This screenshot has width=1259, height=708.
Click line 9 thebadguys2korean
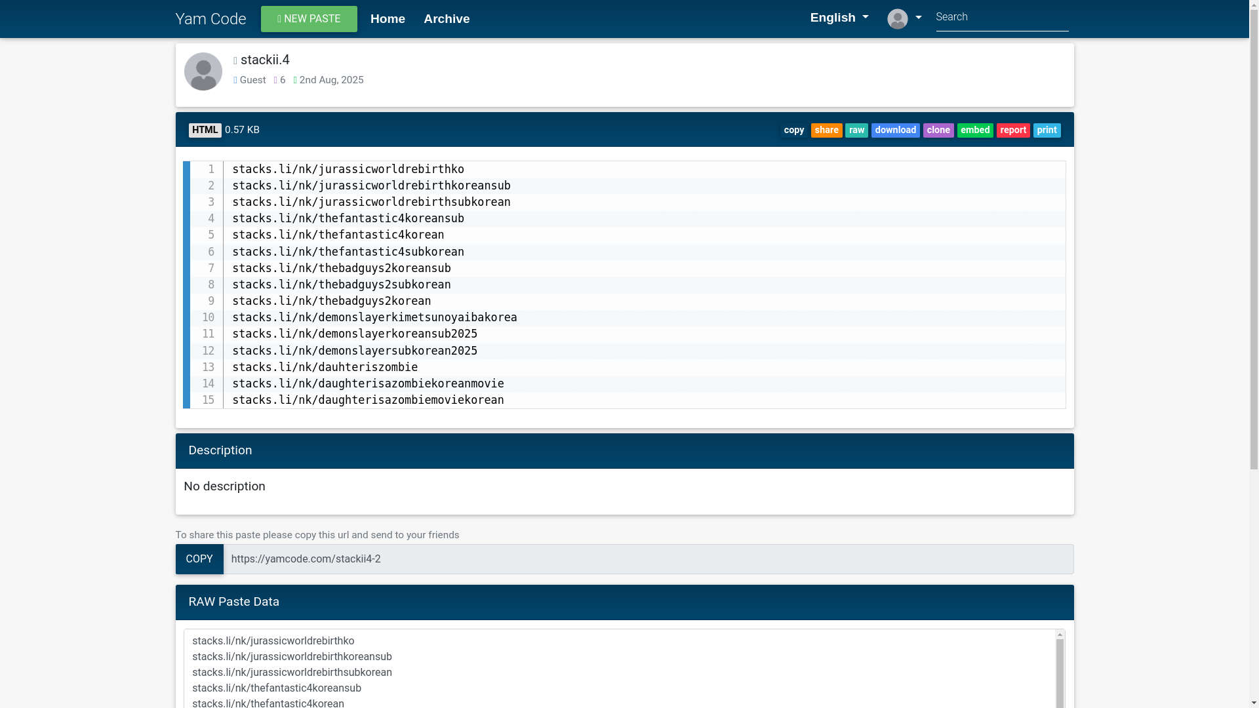click(332, 301)
